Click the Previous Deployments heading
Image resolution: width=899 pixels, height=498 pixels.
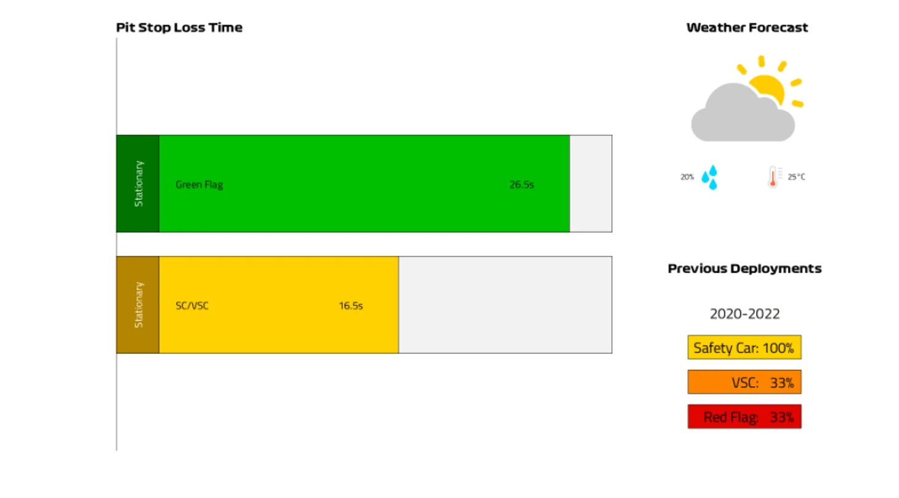[x=744, y=269]
